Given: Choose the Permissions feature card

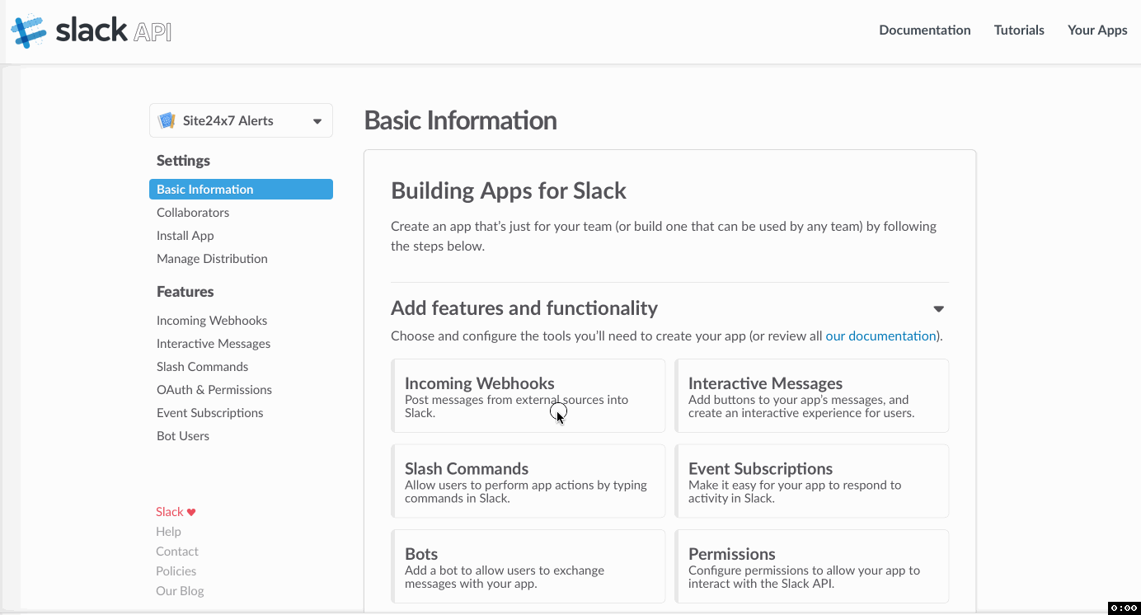Looking at the screenshot, I should (812, 566).
